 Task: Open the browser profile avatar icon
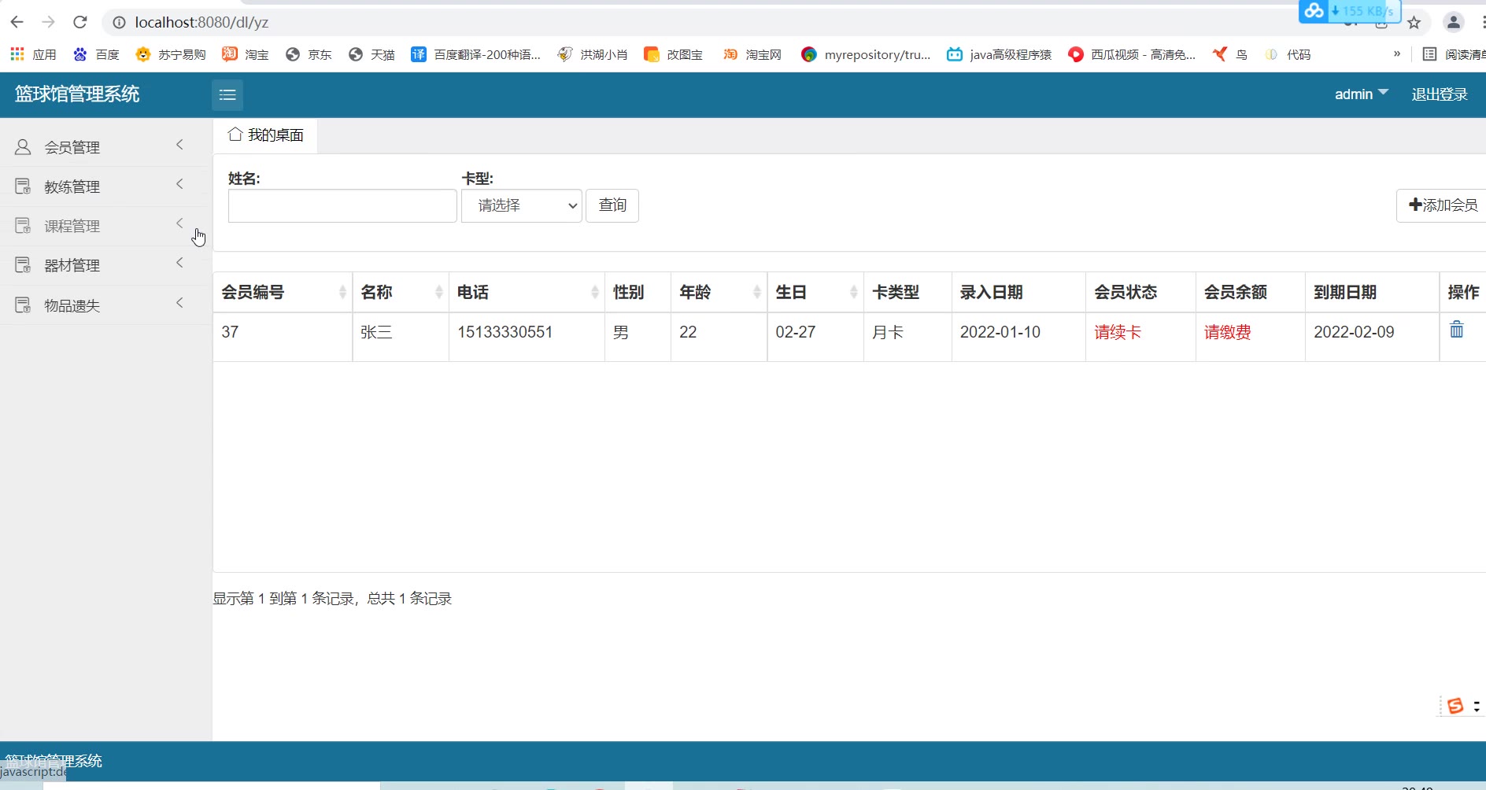1453,23
